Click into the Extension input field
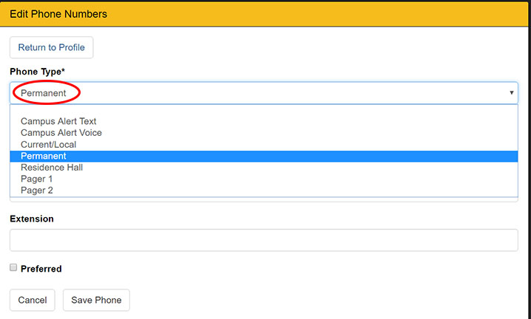 tap(264, 240)
